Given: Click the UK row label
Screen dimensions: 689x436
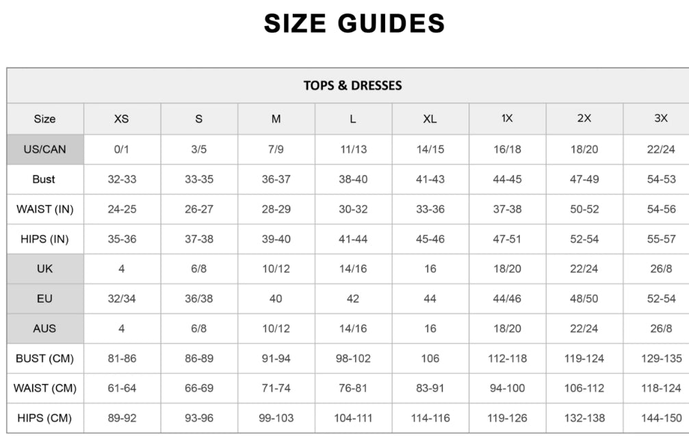Looking at the screenshot, I should [44, 269].
